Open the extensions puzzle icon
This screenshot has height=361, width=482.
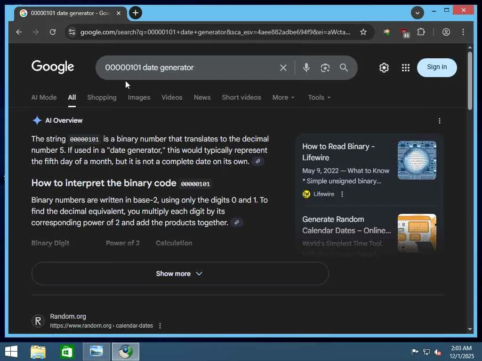coord(421,32)
